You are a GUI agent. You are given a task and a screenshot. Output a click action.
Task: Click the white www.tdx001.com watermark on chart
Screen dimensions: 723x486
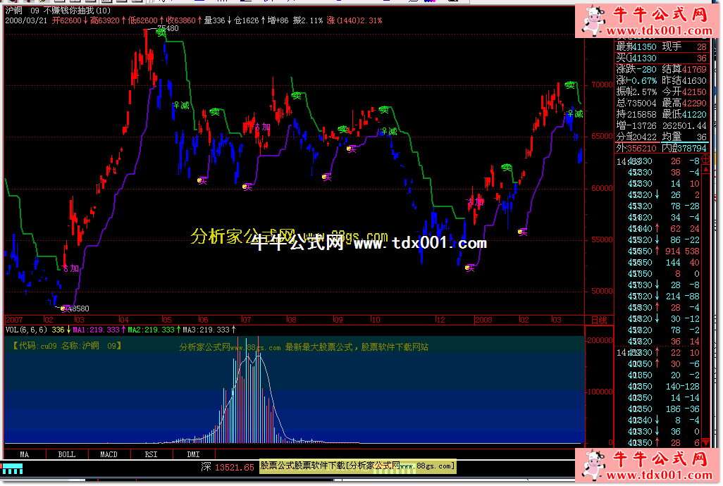point(420,244)
